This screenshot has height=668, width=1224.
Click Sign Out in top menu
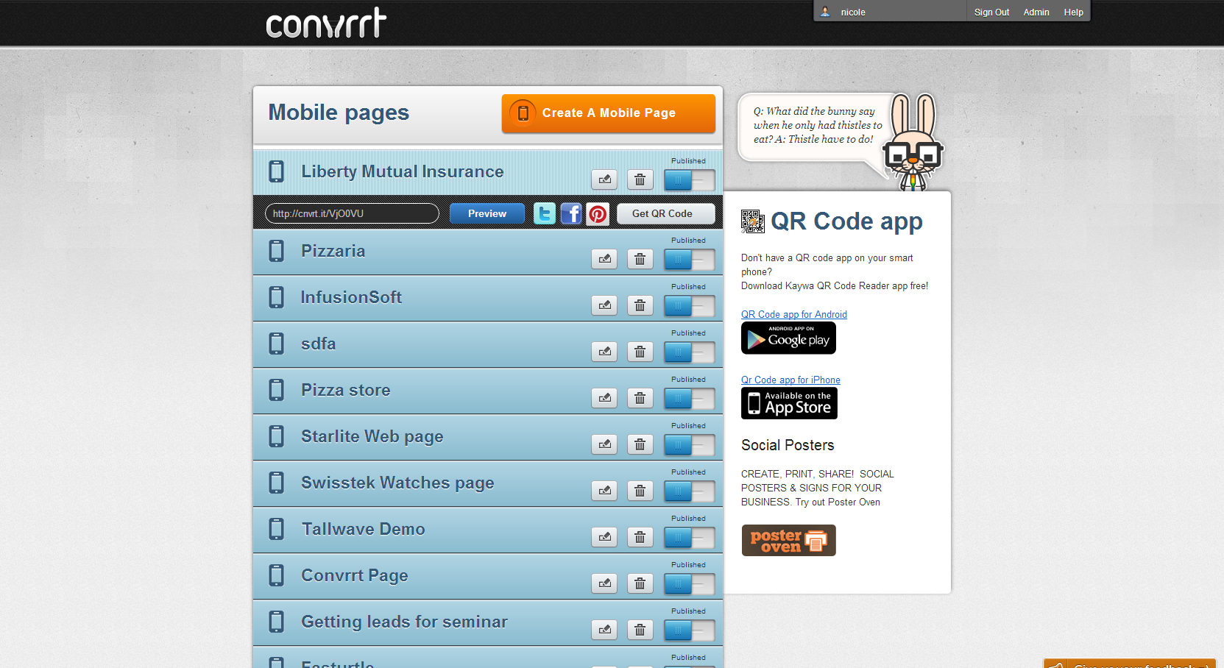coord(991,12)
